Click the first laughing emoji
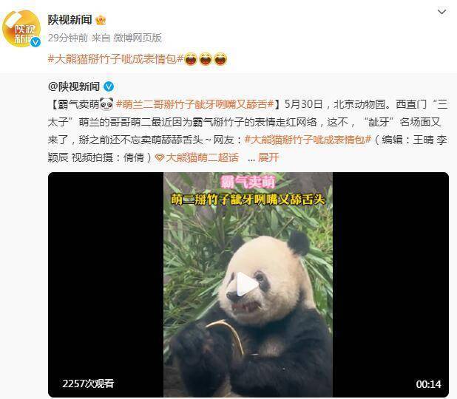 (191, 59)
